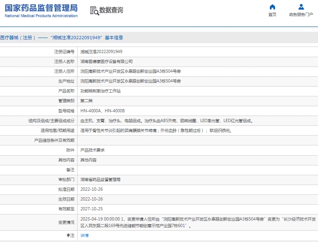
Task: Click the 医疗器械（注册）基本信息 section header
Action: [62, 38]
